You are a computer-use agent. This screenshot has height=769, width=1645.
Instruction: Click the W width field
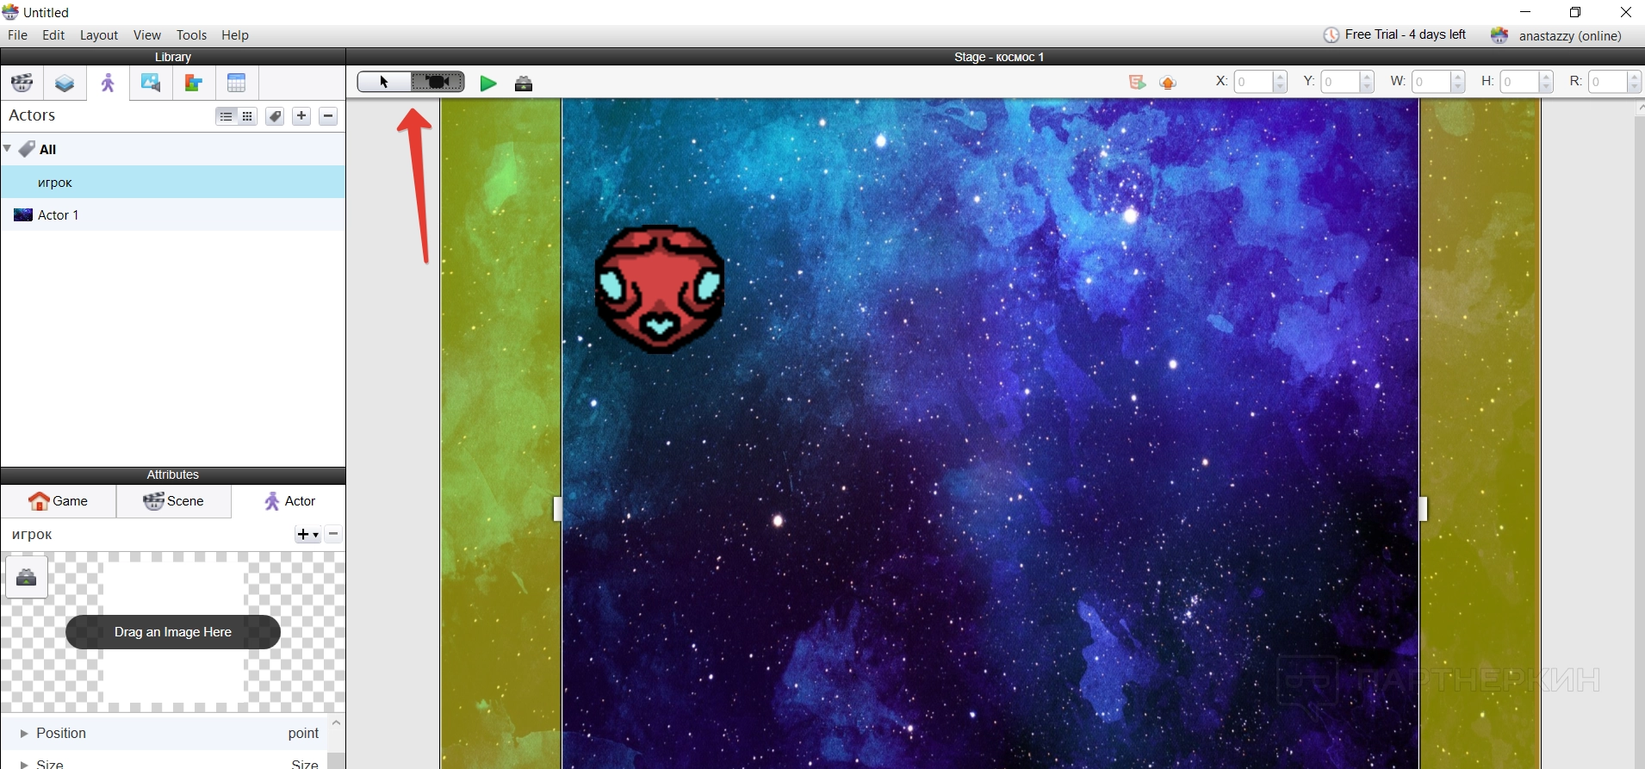click(1431, 82)
